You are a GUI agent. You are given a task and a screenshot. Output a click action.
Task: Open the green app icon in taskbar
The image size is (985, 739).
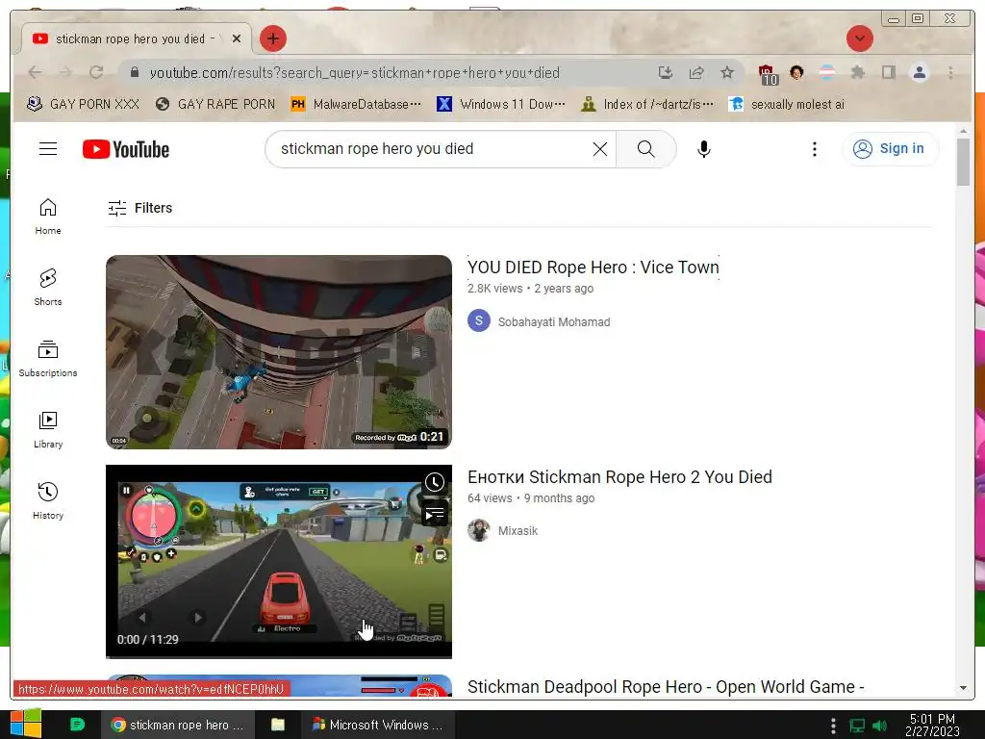pos(77,724)
